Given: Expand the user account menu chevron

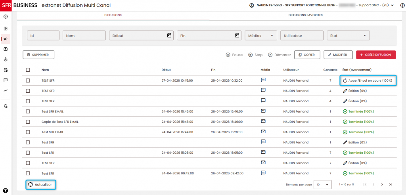Looking at the screenshot, I should (393, 5).
